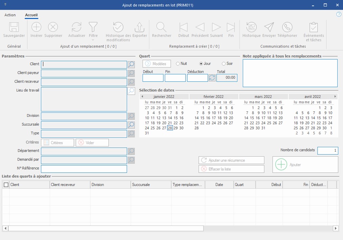343x240 pixels.
Task: Click the Rechercher magnifier in ribbon
Action: pos(161,27)
